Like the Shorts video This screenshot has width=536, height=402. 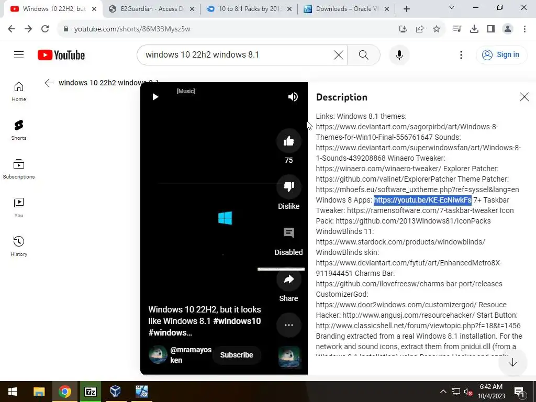pos(289,141)
